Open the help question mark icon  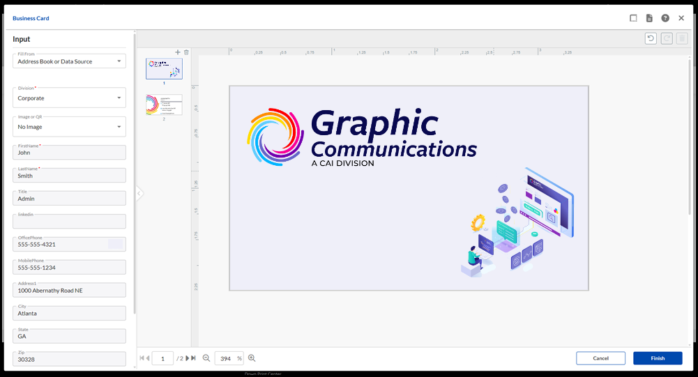(665, 18)
